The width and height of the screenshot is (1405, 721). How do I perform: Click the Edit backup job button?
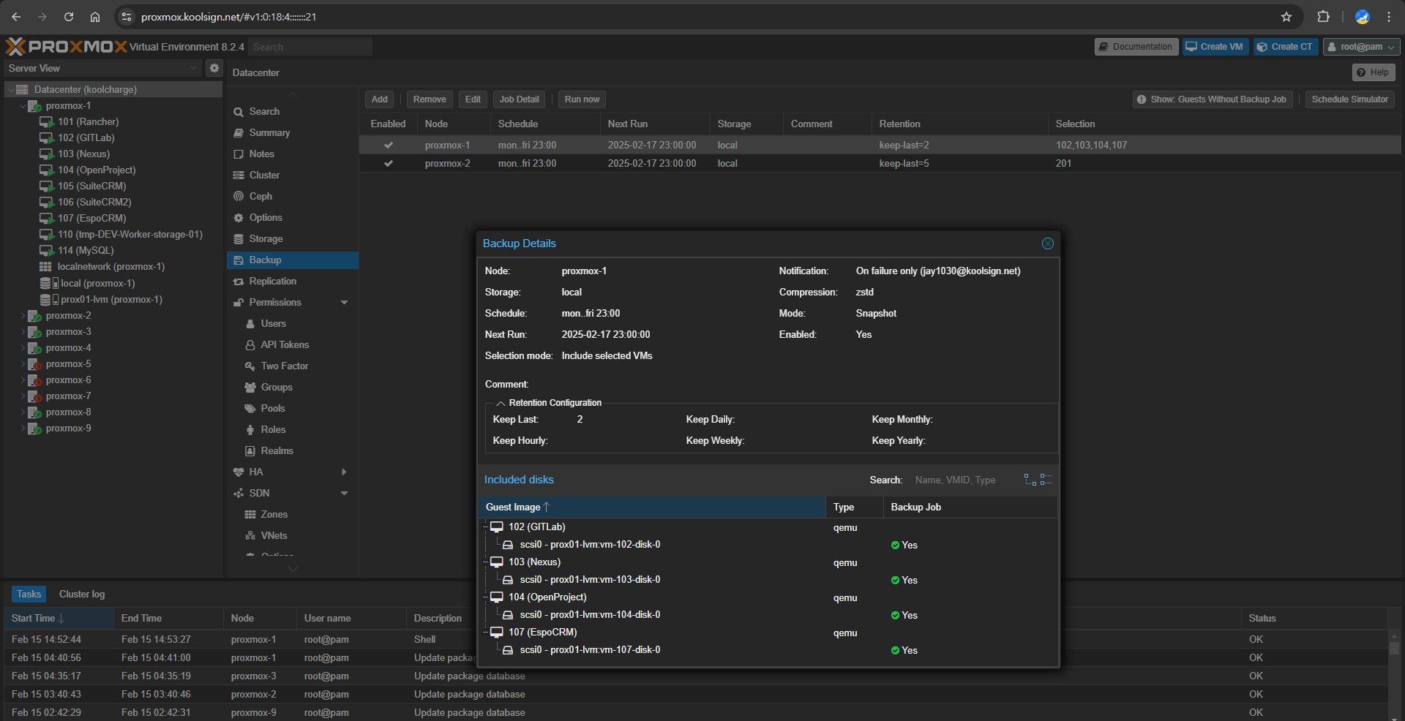pos(473,99)
